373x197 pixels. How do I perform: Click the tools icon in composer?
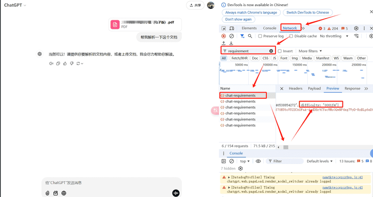click(x=55, y=193)
